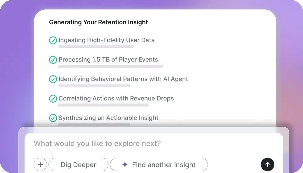This screenshot has width=303, height=173.
Task: Click the progress bar under Correlating Actions
Action: pos(103,105)
